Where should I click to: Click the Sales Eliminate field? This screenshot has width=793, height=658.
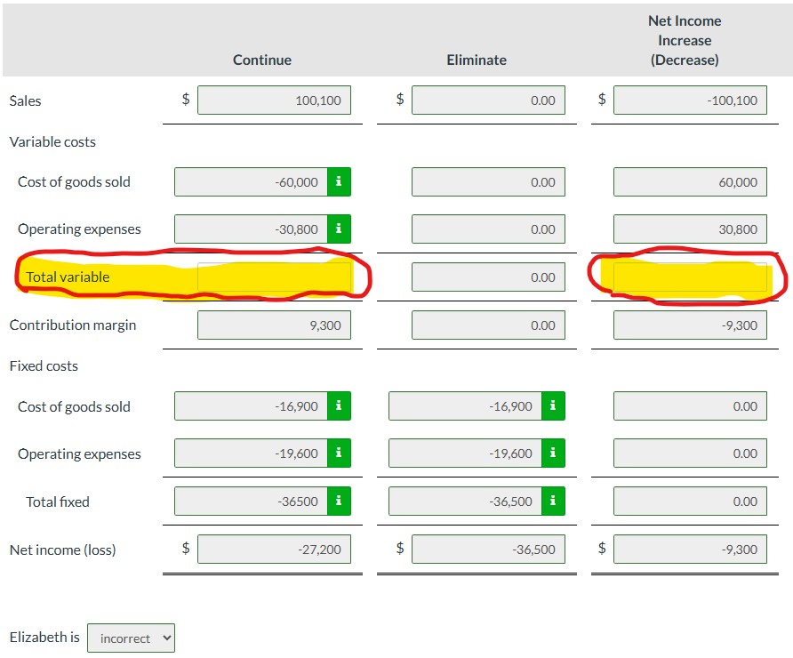[489, 100]
